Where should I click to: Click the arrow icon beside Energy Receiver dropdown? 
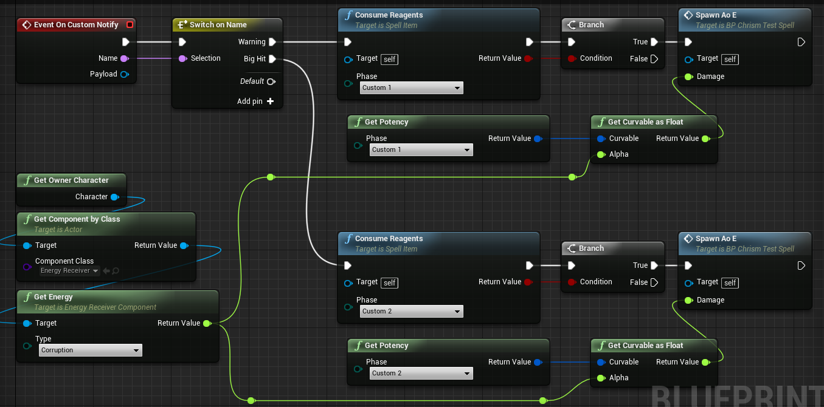106,271
